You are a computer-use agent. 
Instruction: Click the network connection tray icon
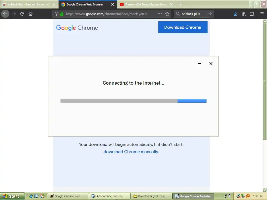tap(238, 196)
